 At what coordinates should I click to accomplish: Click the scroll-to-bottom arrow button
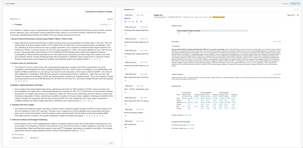click(62, 127)
